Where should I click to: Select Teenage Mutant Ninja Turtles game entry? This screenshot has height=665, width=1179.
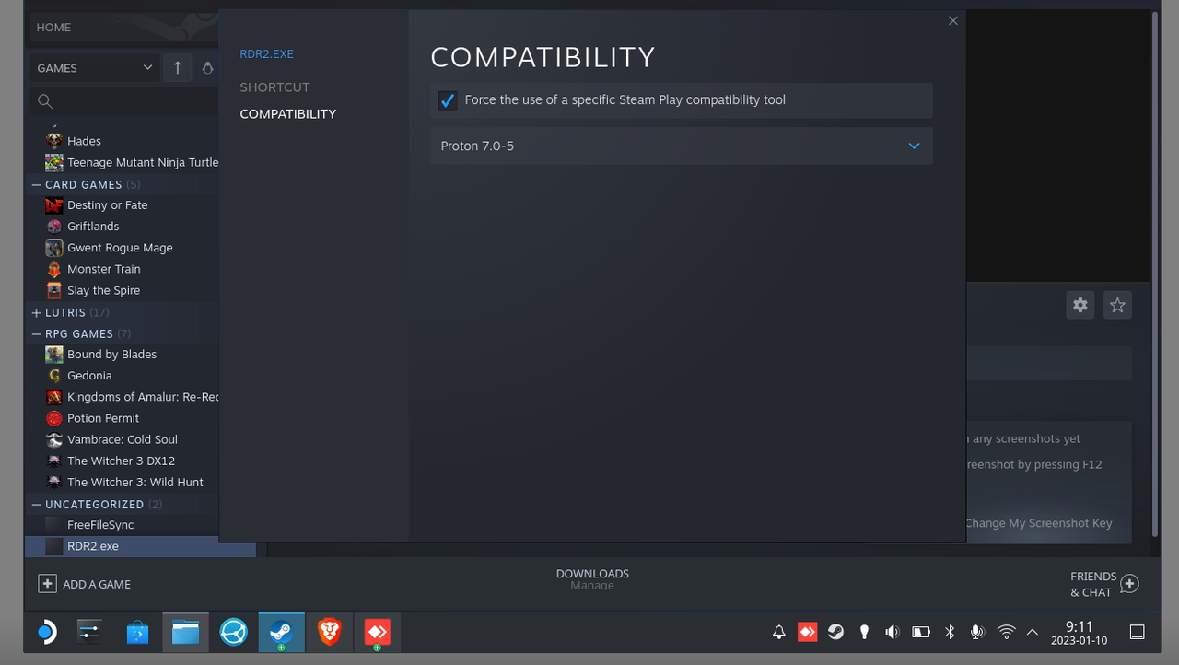tap(143, 162)
